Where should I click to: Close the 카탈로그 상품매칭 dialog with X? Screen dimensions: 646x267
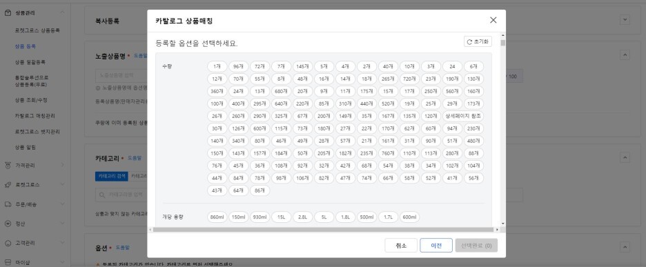[493, 20]
